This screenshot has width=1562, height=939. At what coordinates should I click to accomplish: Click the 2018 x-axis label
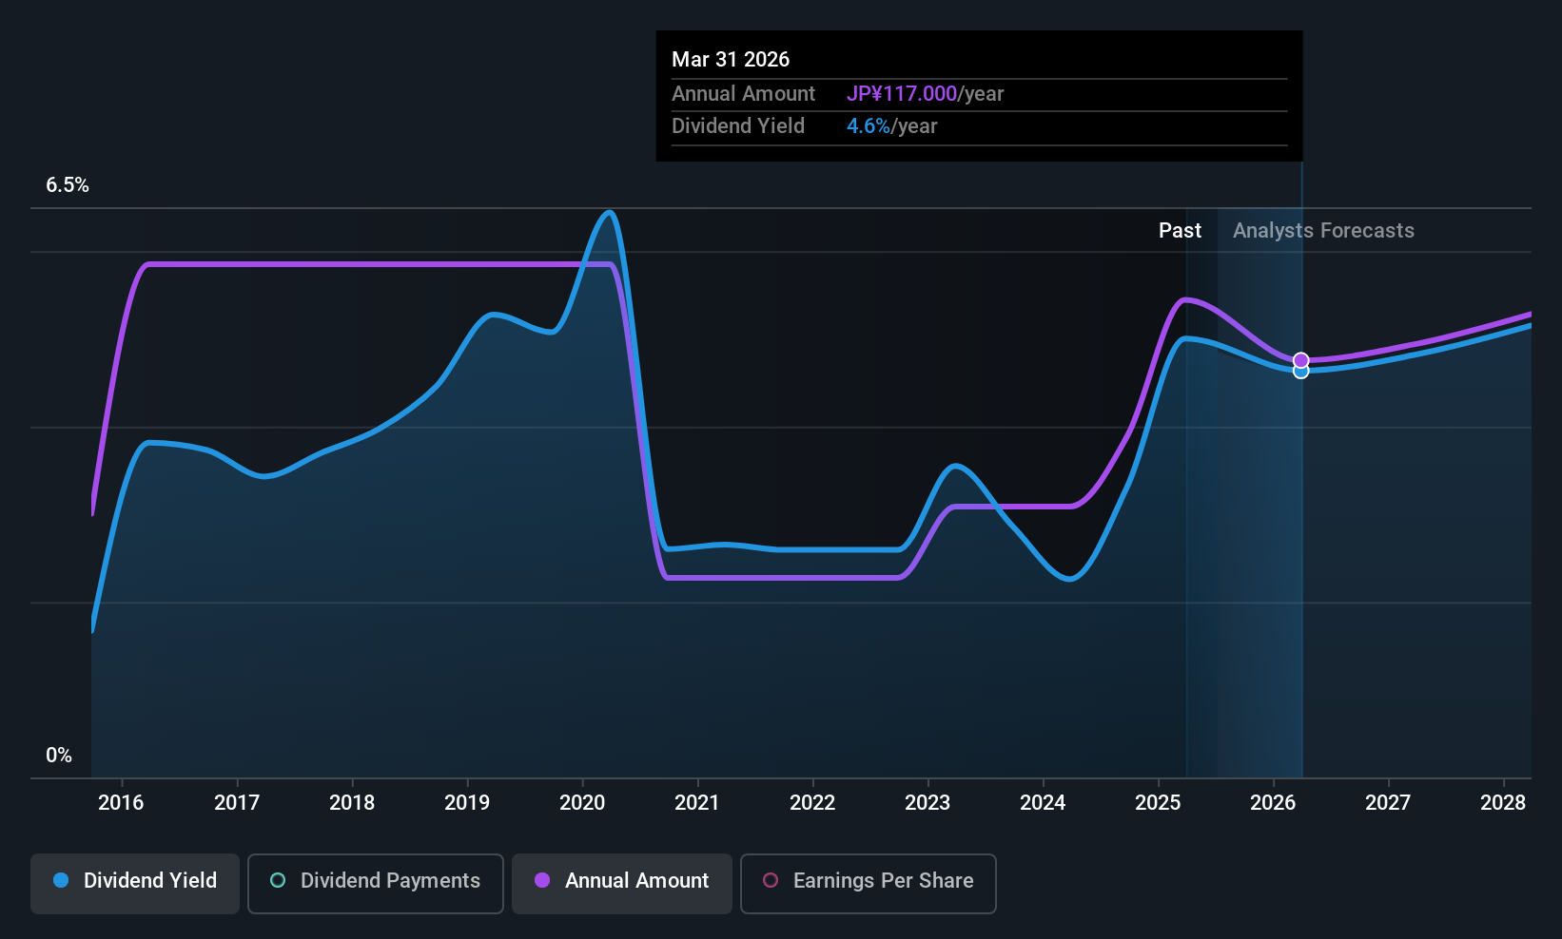point(352,803)
